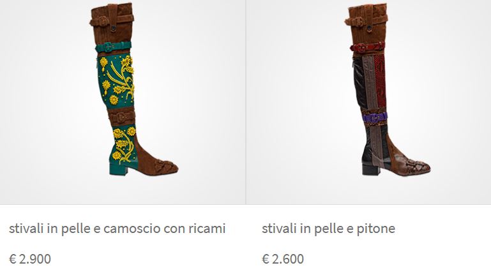Click the black block heel of python boot
This screenshot has width=491, height=270.
tap(371, 169)
